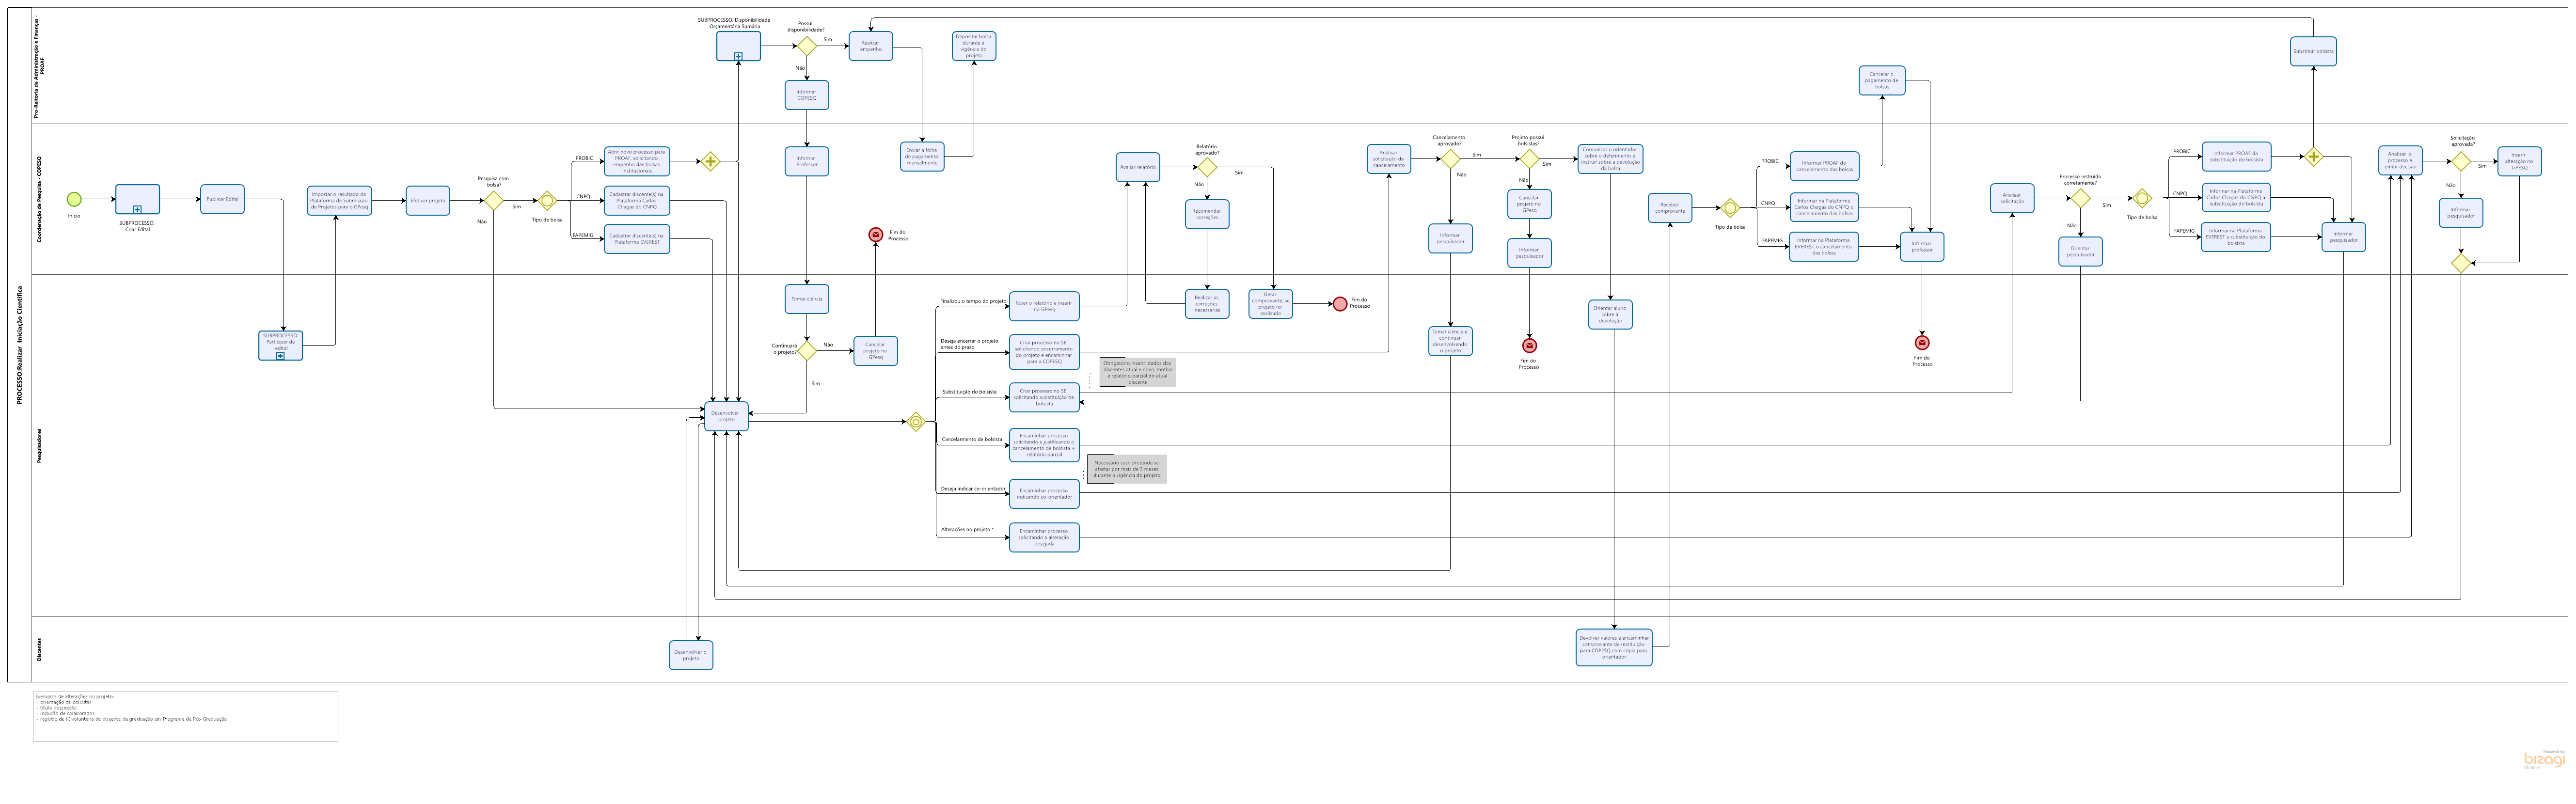Select the Depositar bolsa durante a vigência task
2576x804 pixels.
pos(974,46)
